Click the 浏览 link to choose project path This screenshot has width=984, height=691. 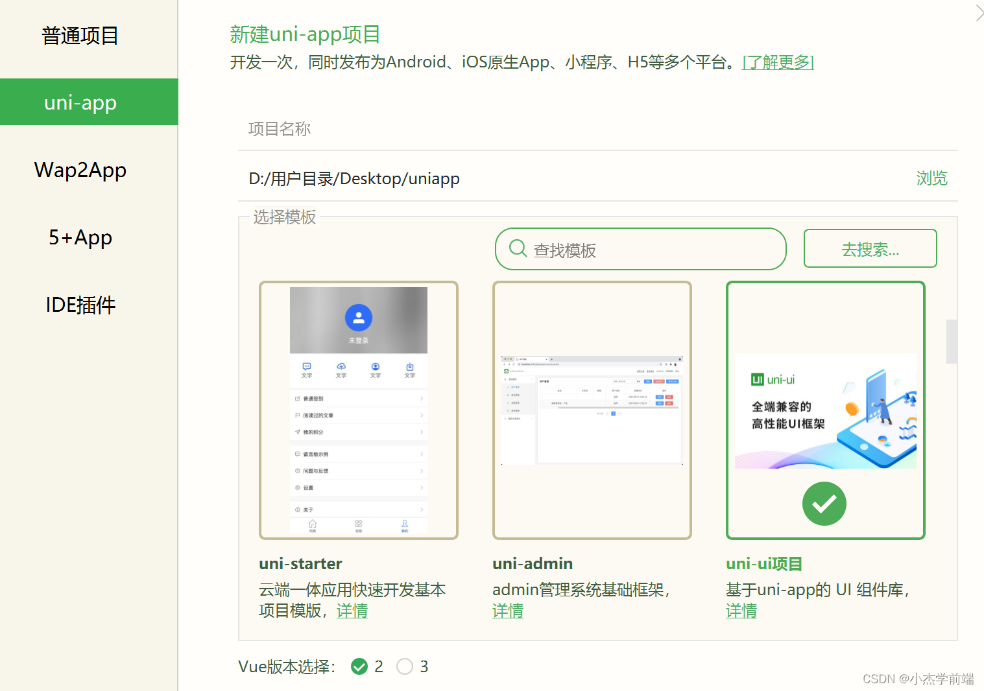tap(931, 178)
